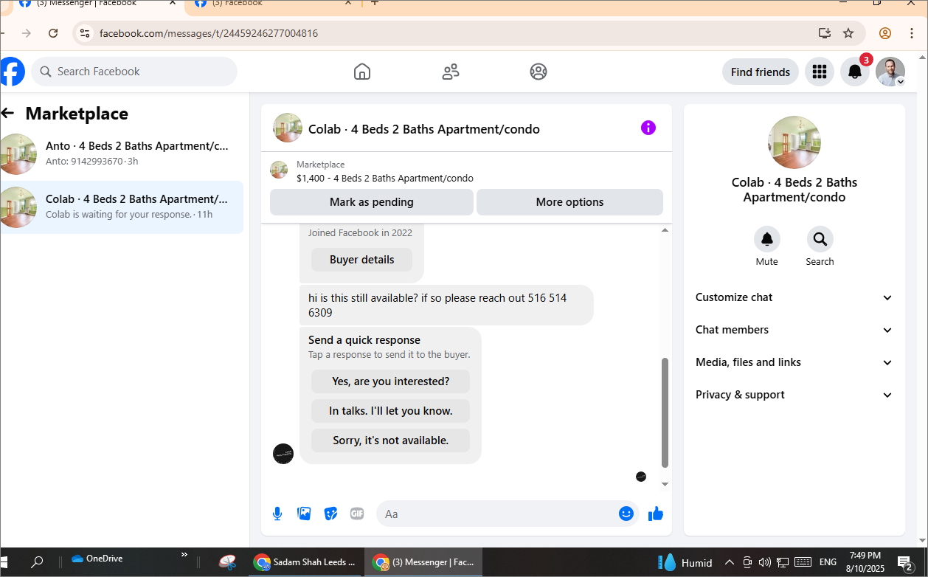Record a voice clip with microphone
The height and width of the screenshot is (577, 928).
(x=277, y=514)
